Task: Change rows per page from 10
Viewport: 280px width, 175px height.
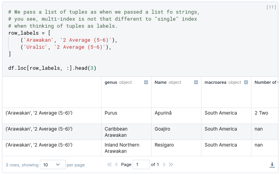Action: 53,164
